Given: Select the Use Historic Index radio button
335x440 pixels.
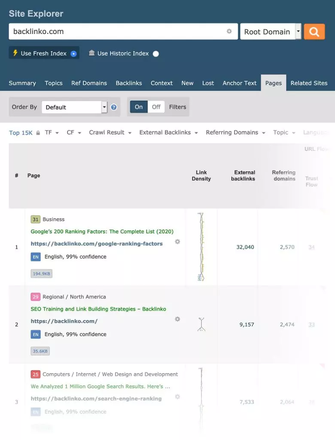Looking at the screenshot, I should point(156,54).
